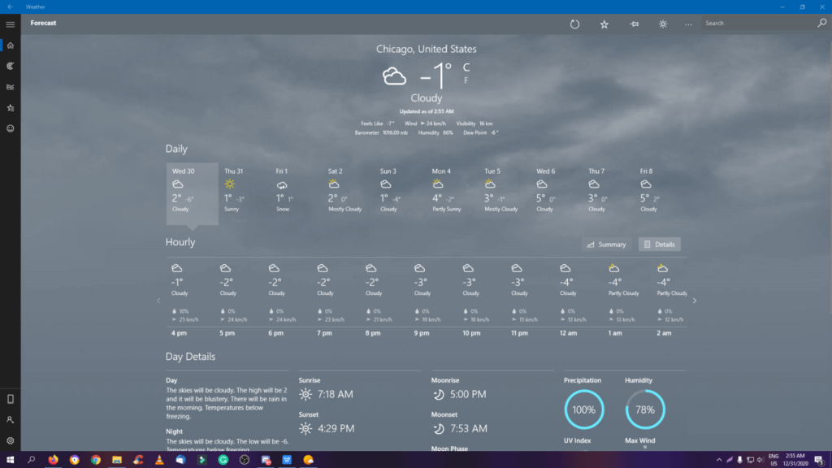Open Firefox from the Windows taskbar
This screenshot has height=468, width=832.
[x=54, y=459]
